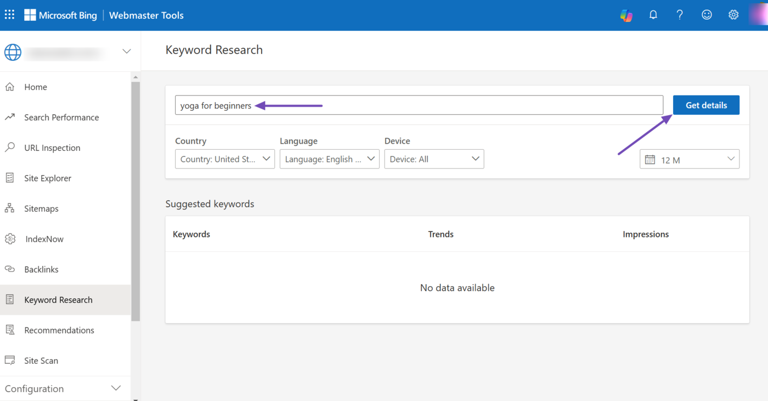The width and height of the screenshot is (768, 401).
Task: Click the Get details button
Action: pos(706,105)
